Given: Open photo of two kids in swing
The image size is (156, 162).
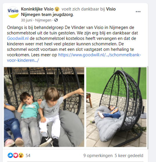Looking at the screenshot, I should pyautogui.click(x=44, y=107).
